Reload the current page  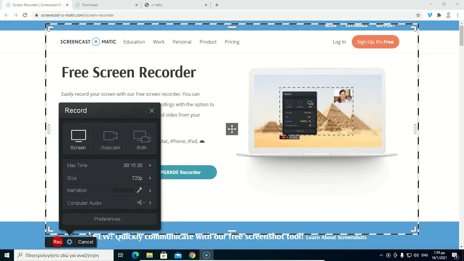(x=25, y=15)
